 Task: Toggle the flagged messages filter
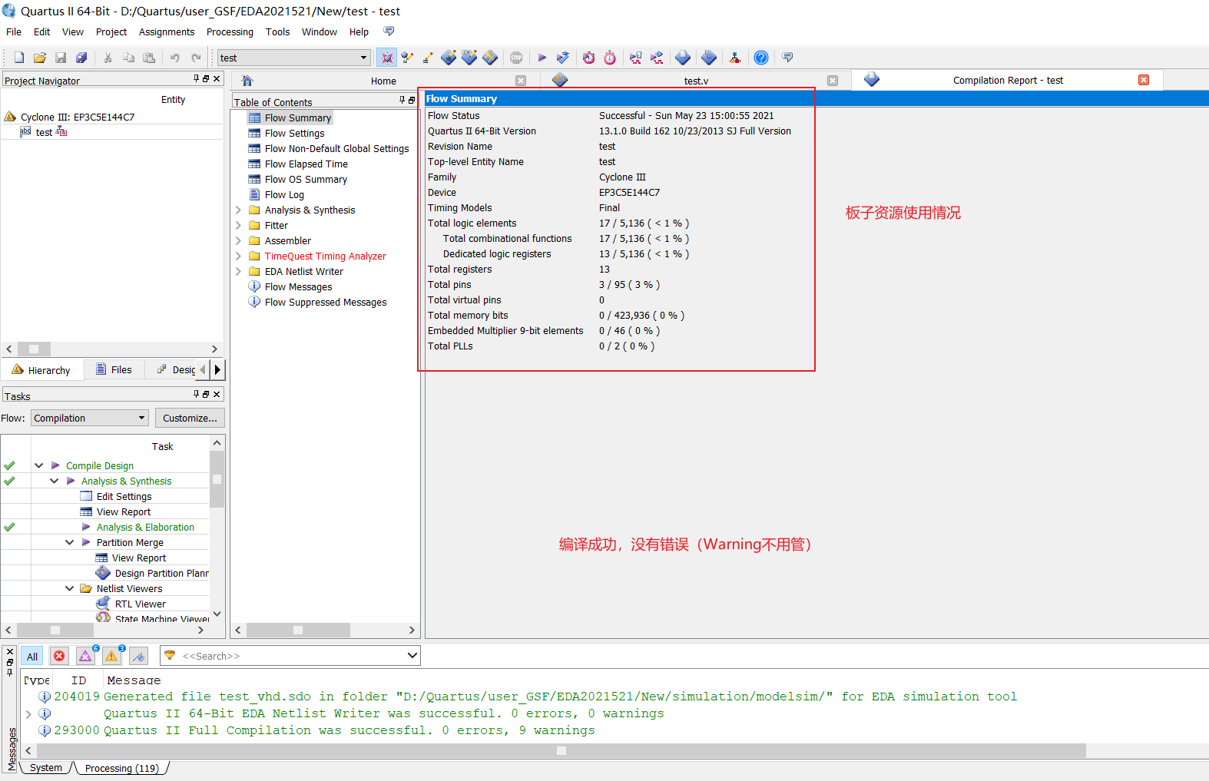tap(138, 656)
